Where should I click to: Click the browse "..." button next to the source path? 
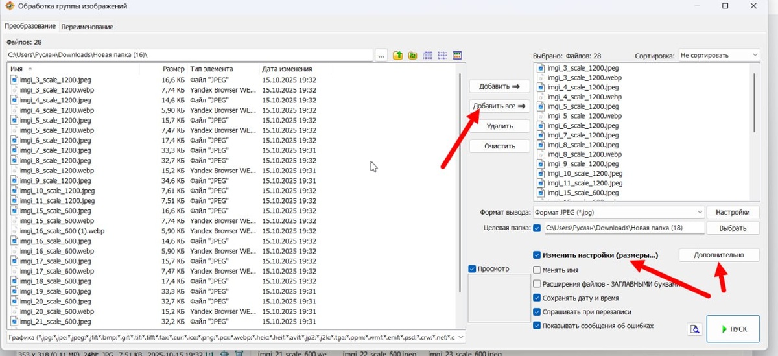click(381, 56)
